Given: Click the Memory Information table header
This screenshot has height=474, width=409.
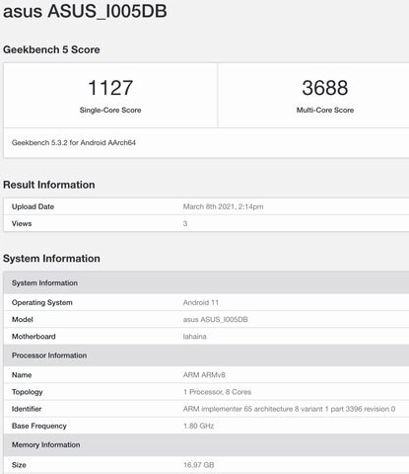Looking at the screenshot, I should [206, 444].
